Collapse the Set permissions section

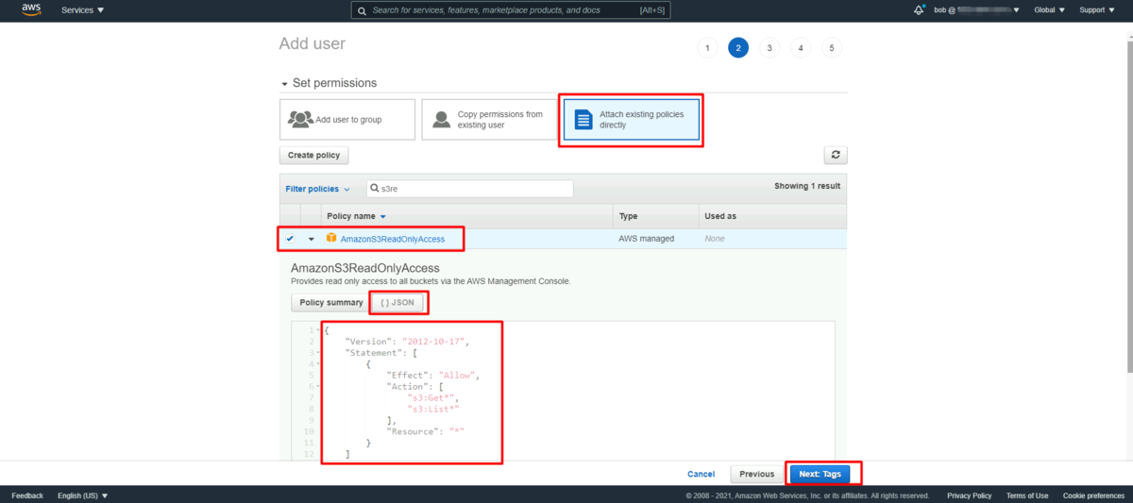(284, 84)
